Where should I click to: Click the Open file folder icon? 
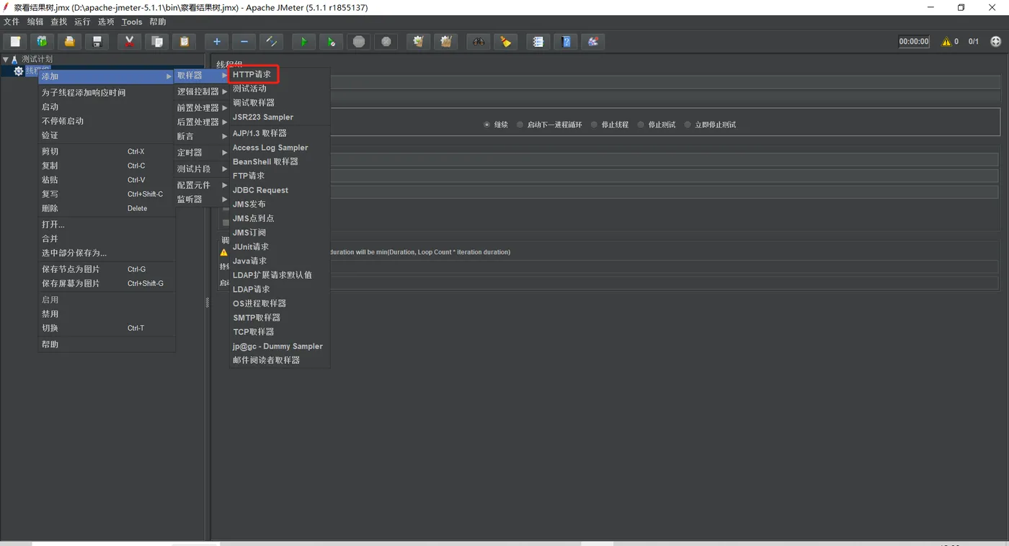(69, 42)
